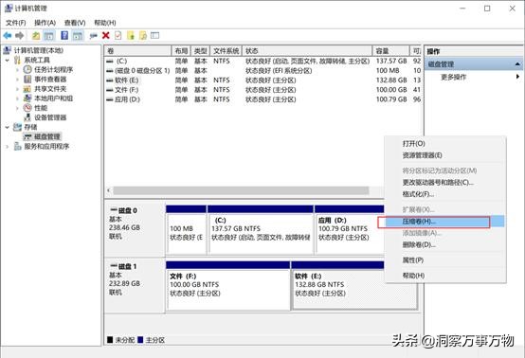Viewport: 525px width, 358px height.
Task: Click the 文件系统 column header
Action: tap(226, 51)
